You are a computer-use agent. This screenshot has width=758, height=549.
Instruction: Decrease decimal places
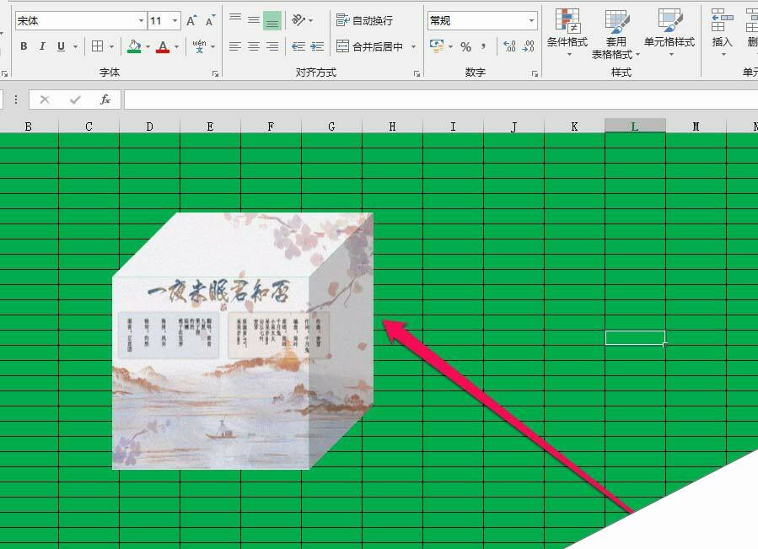pos(529,46)
